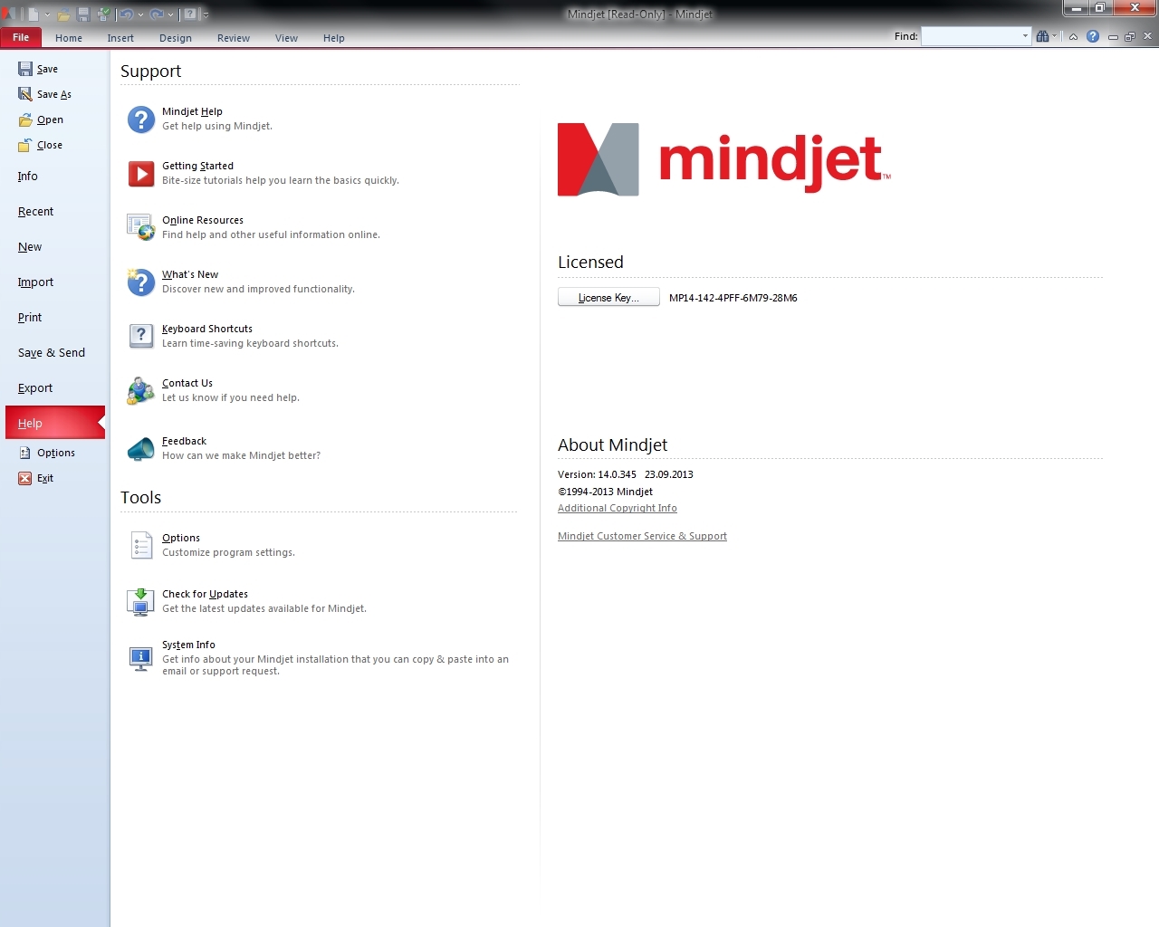This screenshot has height=927, width=1159.
Task: Click the binoculars find icon
Action: click(1043, 36)
